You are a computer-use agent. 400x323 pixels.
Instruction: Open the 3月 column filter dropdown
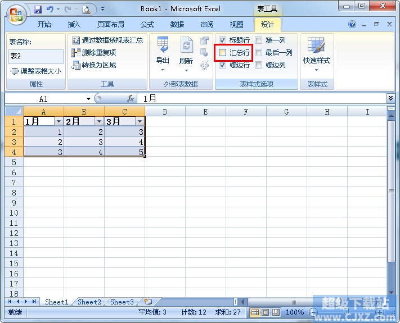(140, 121)
